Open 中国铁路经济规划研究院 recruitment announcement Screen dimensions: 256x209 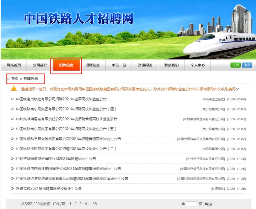tap(72, 179)
